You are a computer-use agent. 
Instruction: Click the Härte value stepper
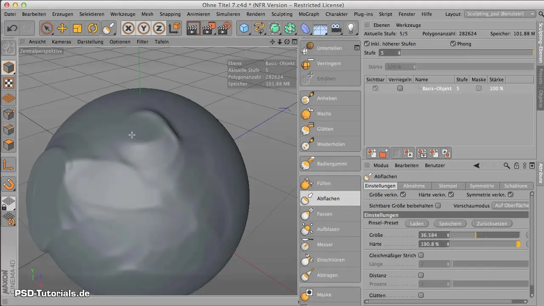click(x=448, y=244)
